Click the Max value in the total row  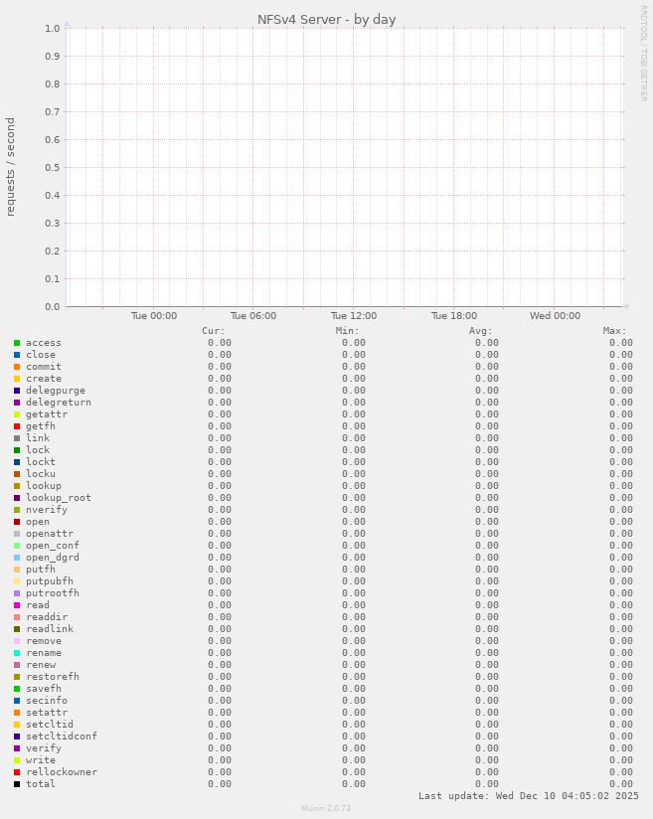coord(620,784)
